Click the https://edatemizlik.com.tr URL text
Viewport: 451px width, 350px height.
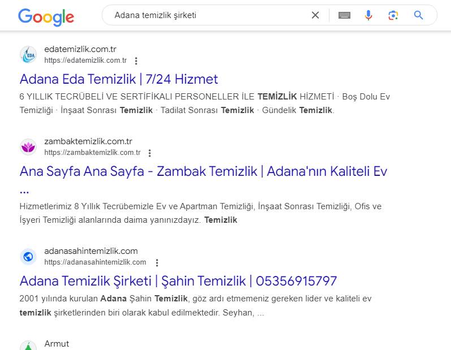point(85,61)
